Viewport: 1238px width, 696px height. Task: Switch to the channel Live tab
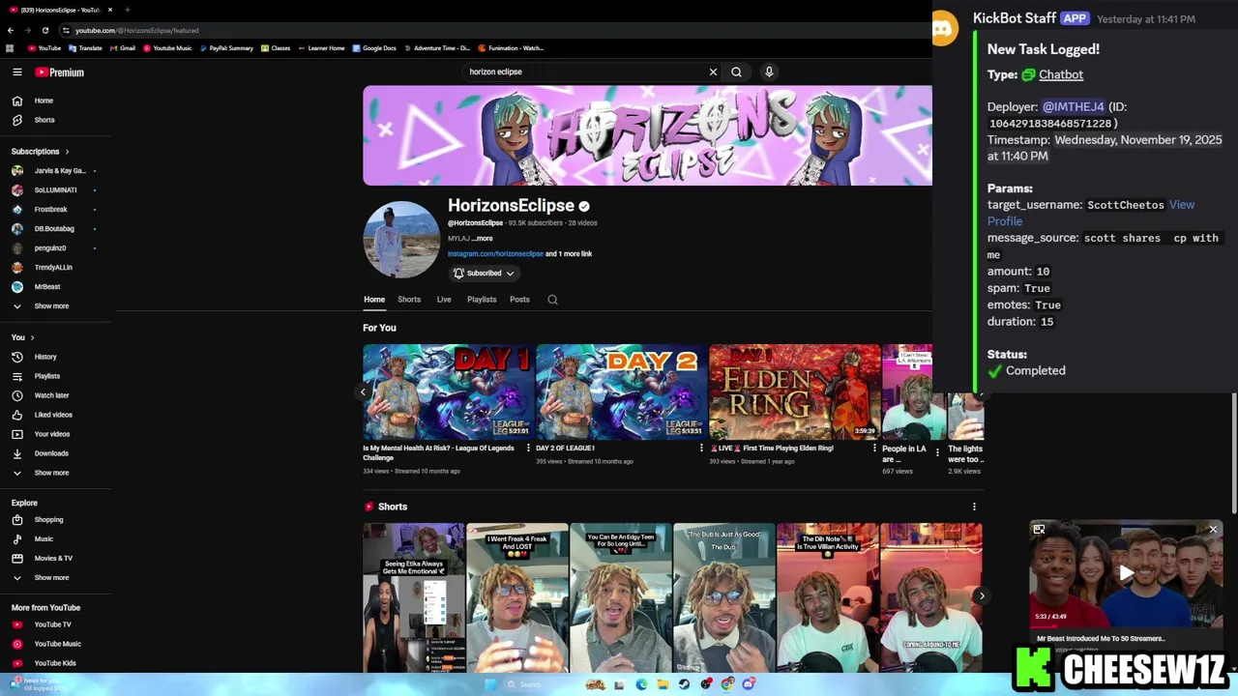click(444, 300)
